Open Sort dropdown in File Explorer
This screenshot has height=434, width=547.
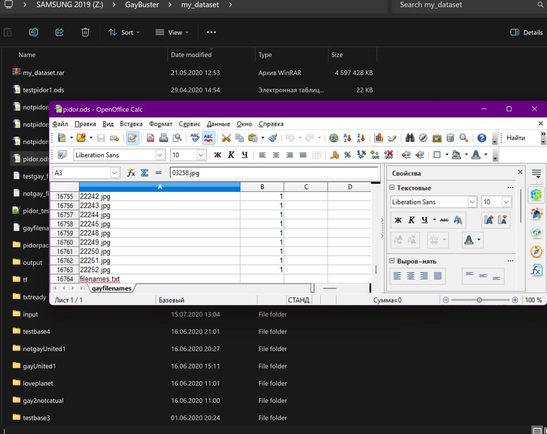124,32
